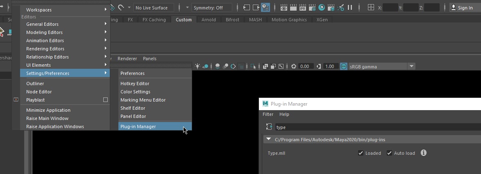The height and width of the screenshot is (174, 481).
Task: Click the exposure value 0.00 field
Action: [306, 66]
